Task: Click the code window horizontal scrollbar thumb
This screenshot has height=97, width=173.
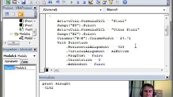Action: point(56,70)
